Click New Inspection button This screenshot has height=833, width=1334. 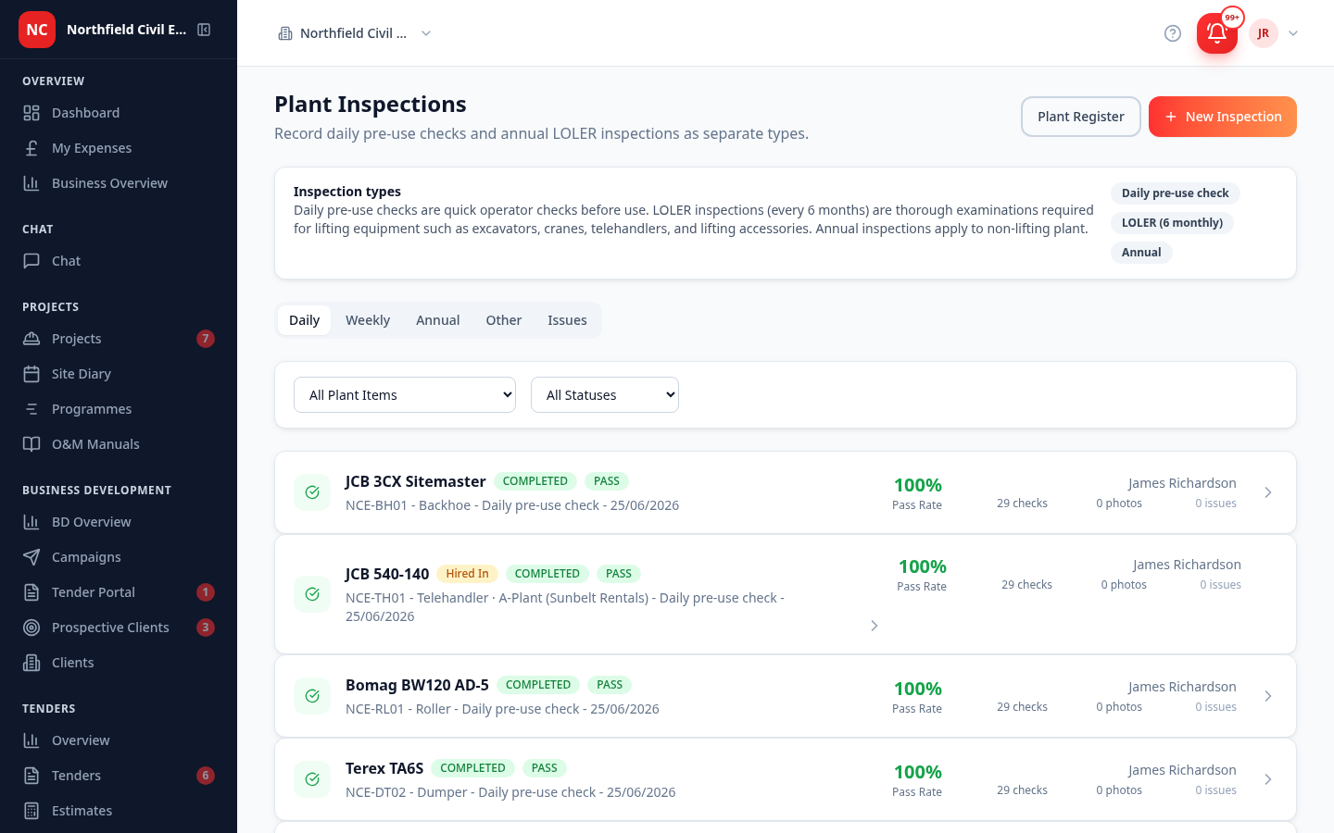point(1223,117)
